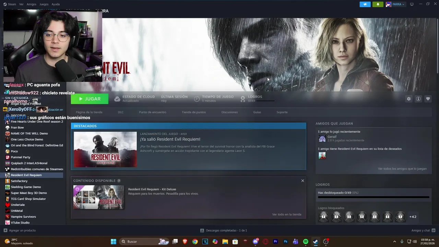The width and height of the screenshot is (439, 247).
Task: Open the PARRA account dropdown
Action: (x=395, y=4)
